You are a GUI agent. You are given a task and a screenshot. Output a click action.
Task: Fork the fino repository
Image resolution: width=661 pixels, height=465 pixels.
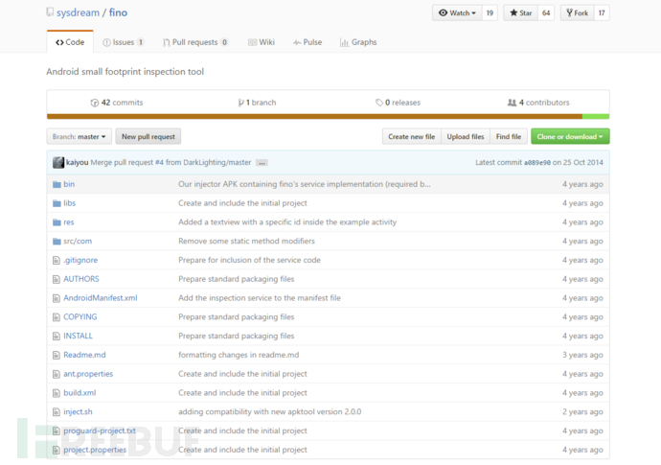[577, 13]
